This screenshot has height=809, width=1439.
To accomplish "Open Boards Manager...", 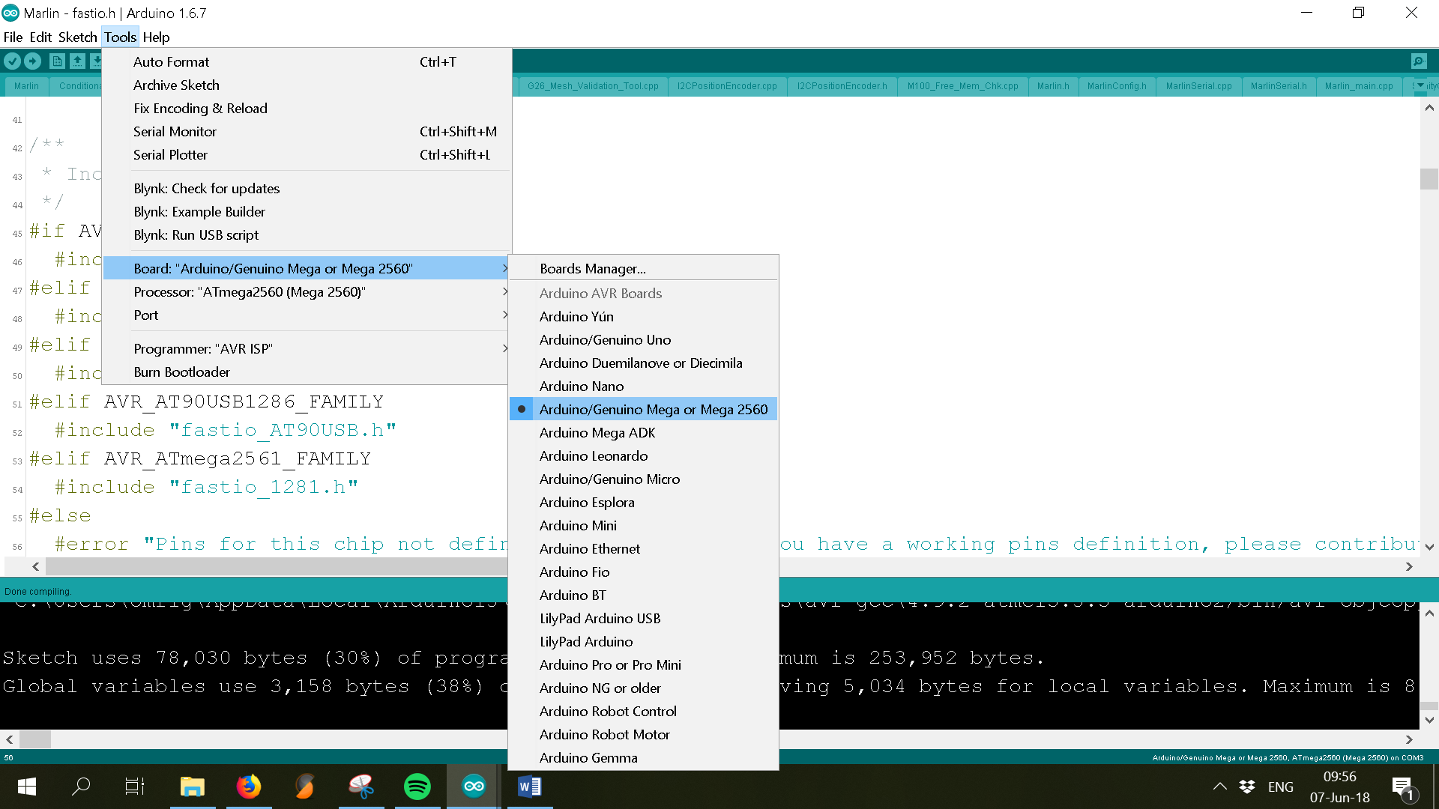I will (643, 268).
